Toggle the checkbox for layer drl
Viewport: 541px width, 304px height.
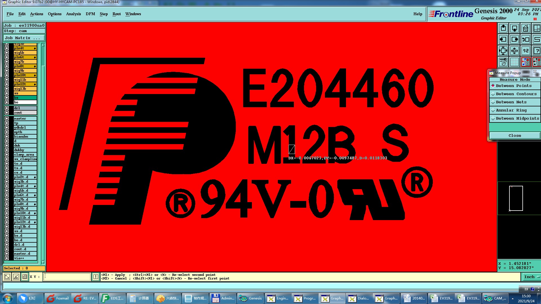(x=7, y=108)
